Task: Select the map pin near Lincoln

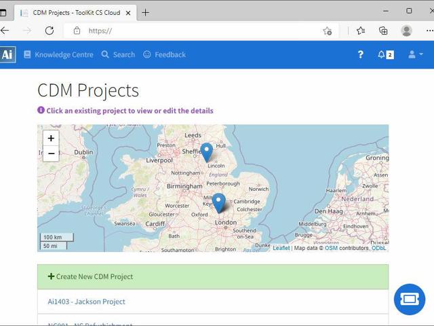Action: pos(206,153)
